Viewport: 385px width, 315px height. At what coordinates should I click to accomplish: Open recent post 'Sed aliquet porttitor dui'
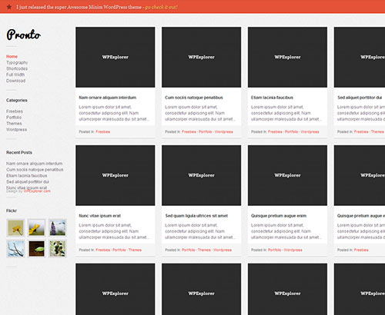(28, 182)
